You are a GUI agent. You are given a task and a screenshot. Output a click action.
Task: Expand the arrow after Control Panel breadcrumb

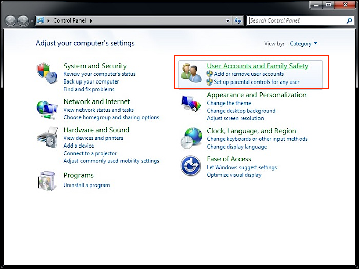point(91,21)
